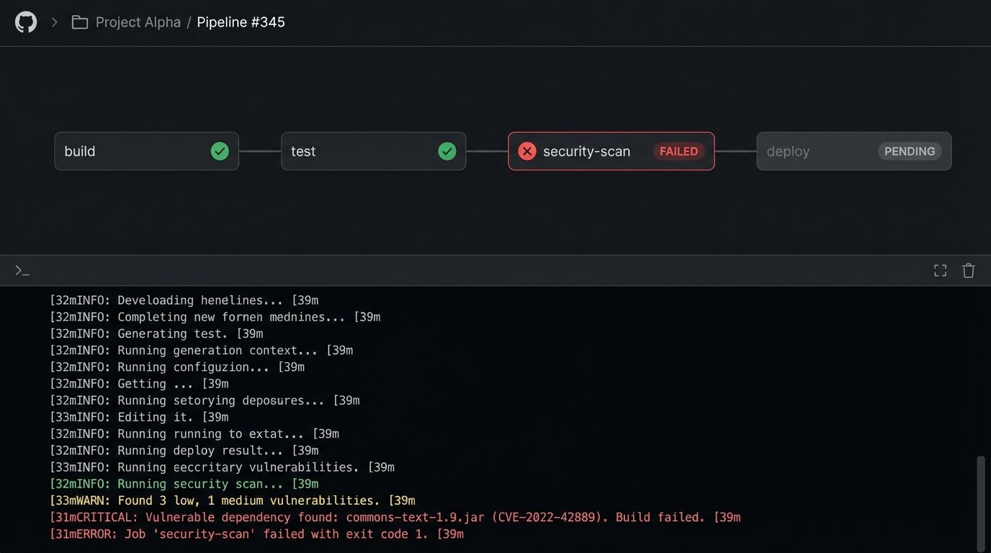Open the test stage label
Viewport: 991px width, 553px height.
coord(303,151)
